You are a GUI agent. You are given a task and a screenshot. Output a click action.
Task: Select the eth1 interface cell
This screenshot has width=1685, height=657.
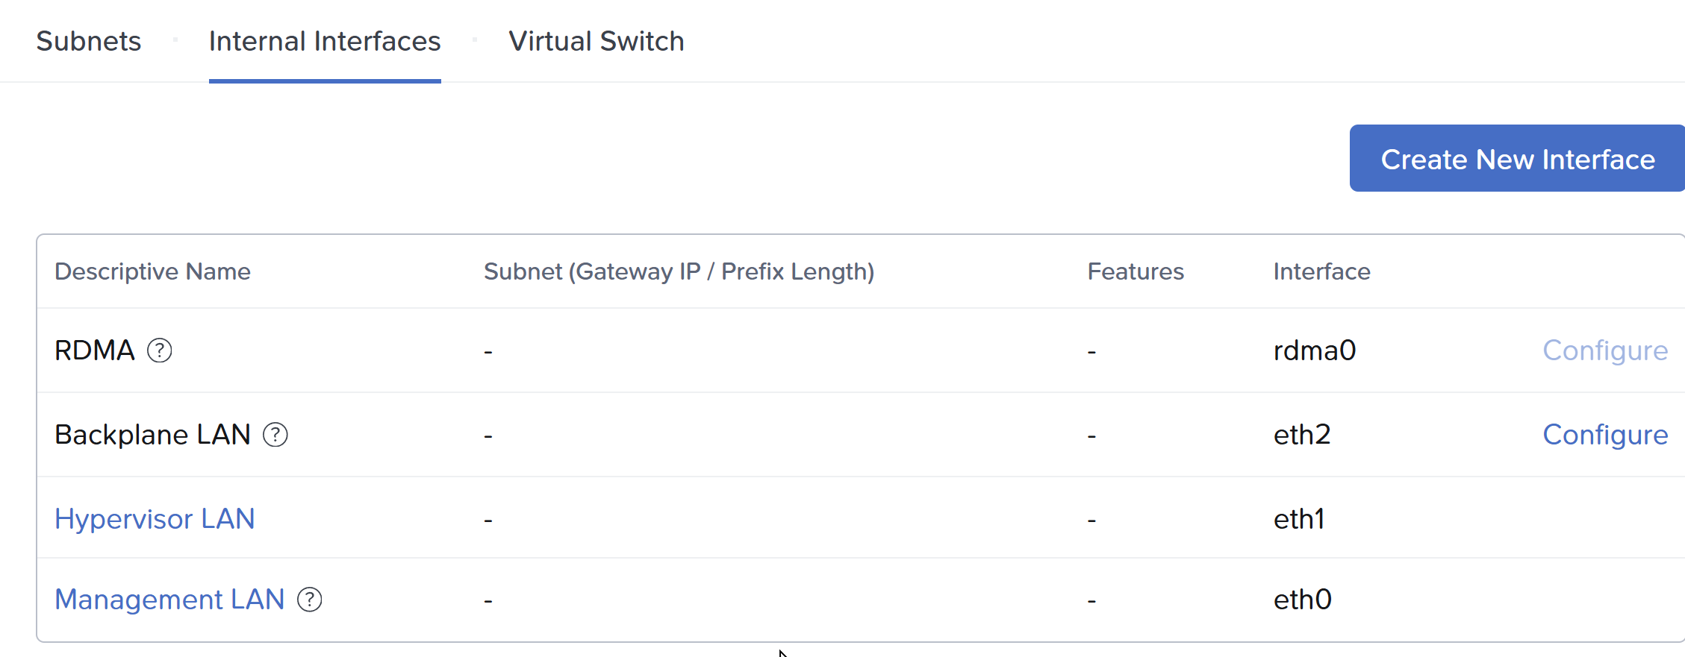[1298, 519]
